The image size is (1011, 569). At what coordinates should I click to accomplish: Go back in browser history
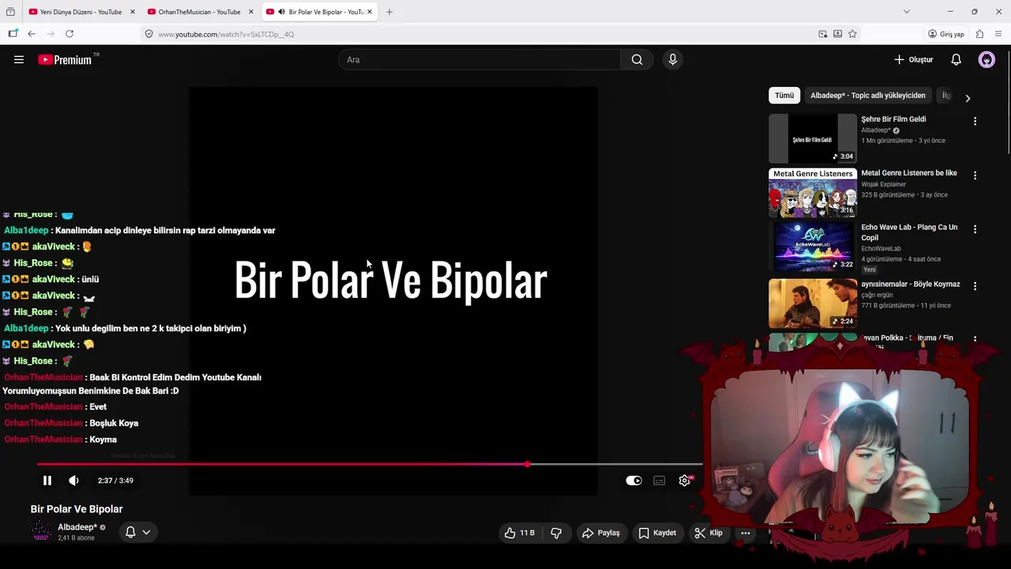pyautogui.click(x=32, y=34)
